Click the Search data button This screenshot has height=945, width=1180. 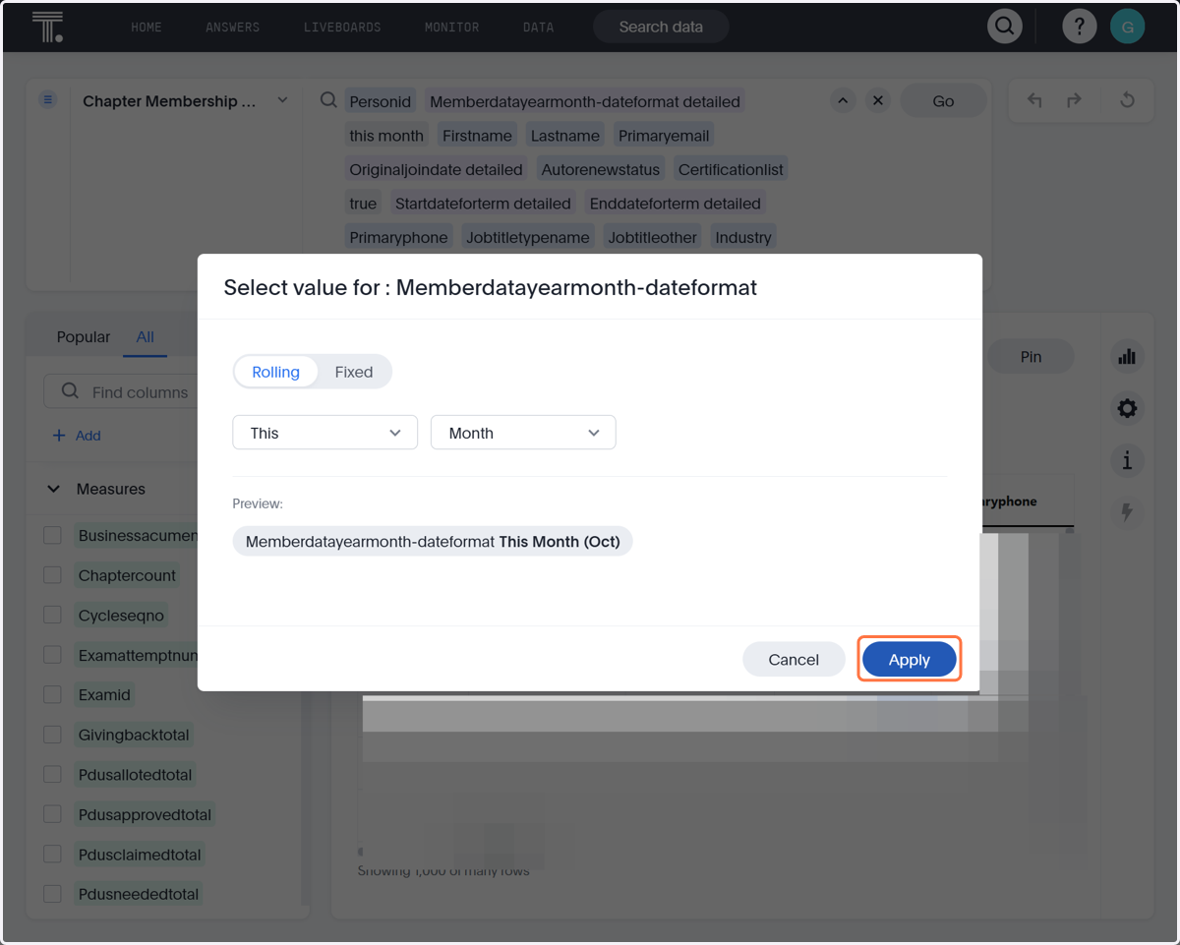661,27
